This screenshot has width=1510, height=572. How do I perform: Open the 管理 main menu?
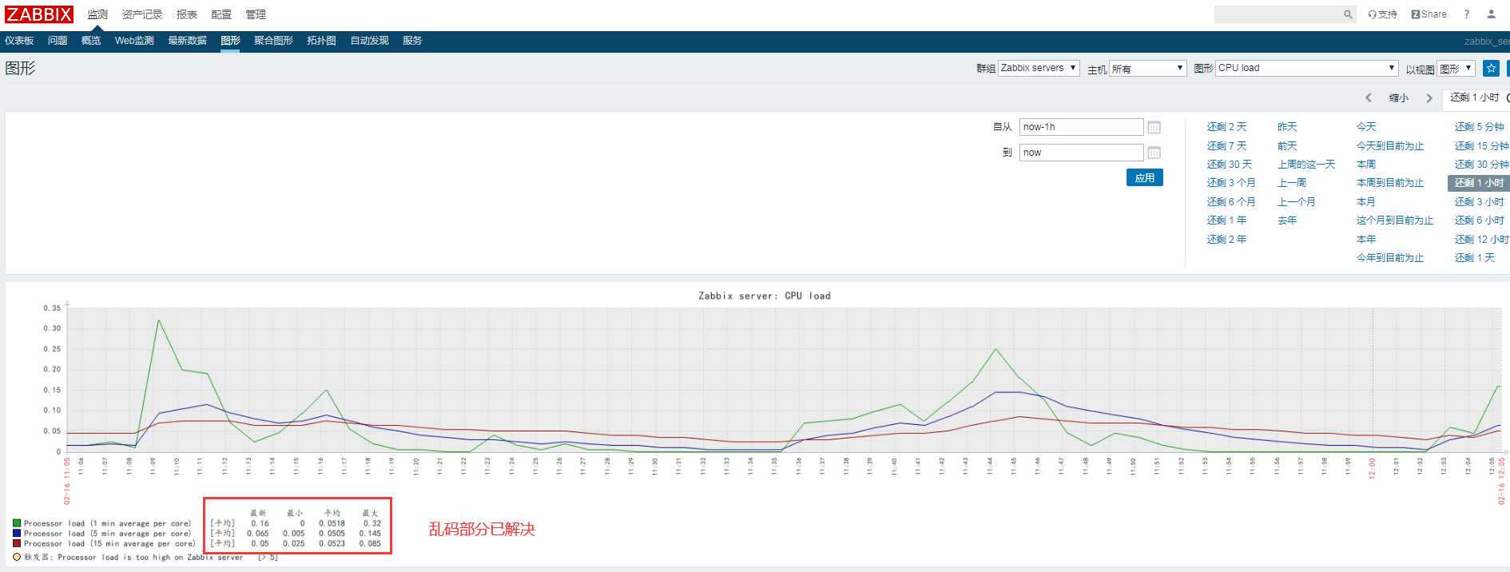[256, 14]
